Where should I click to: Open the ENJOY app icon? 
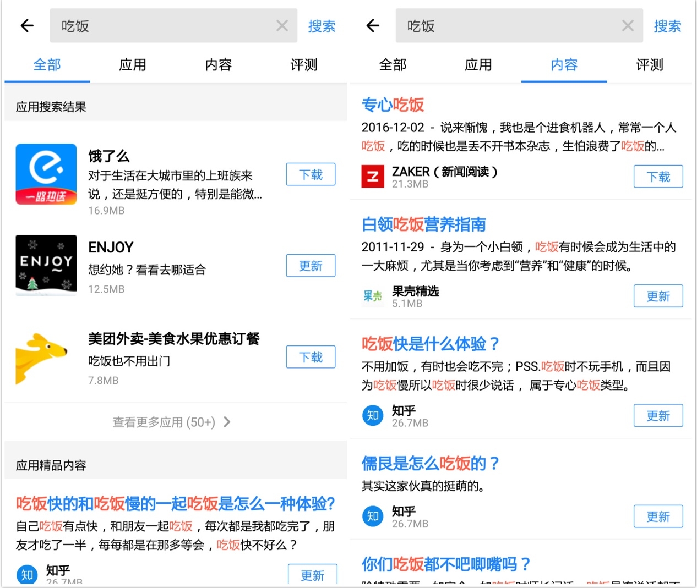[x=46, y=266]
